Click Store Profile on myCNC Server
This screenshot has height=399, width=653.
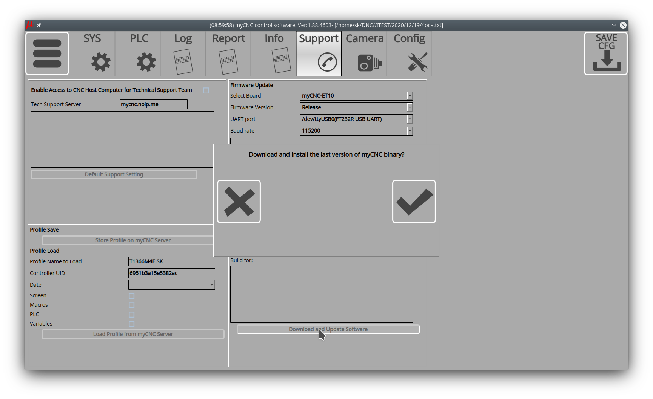(x=128, y=240)
